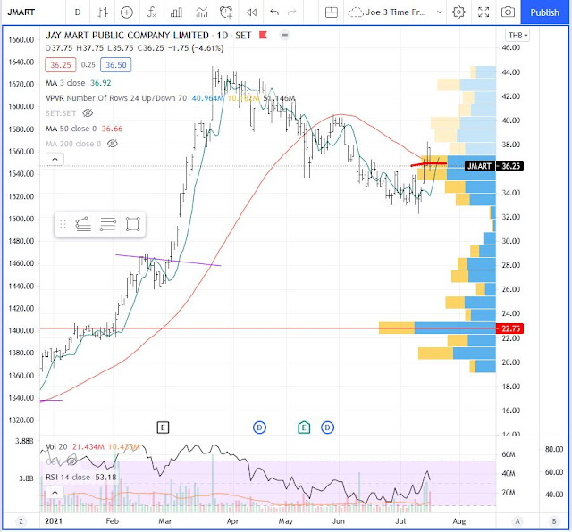The height and width of the screenshot is (532, 572).
Task: Click the grey minus circle near the title
Action: tap(285, 35)
